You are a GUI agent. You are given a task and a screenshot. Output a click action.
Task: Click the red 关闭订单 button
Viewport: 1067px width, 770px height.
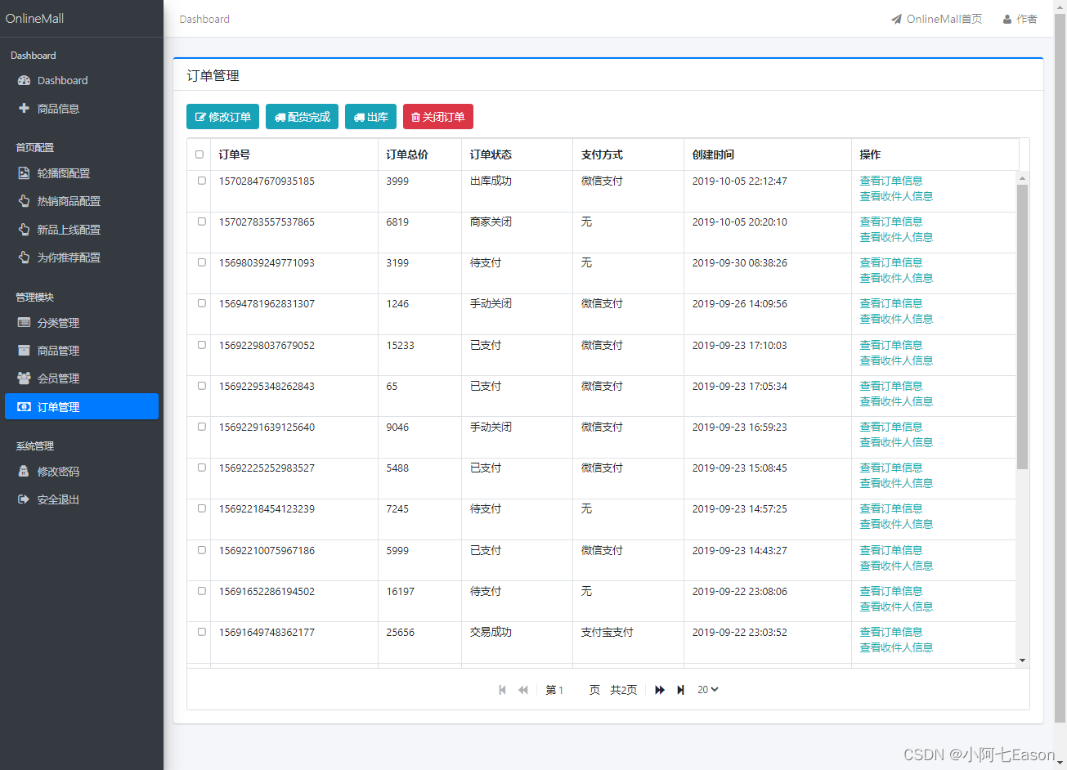coord(438,117)
